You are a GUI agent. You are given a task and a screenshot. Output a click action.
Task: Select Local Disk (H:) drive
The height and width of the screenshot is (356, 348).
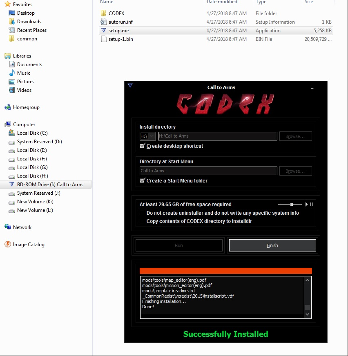28,176
